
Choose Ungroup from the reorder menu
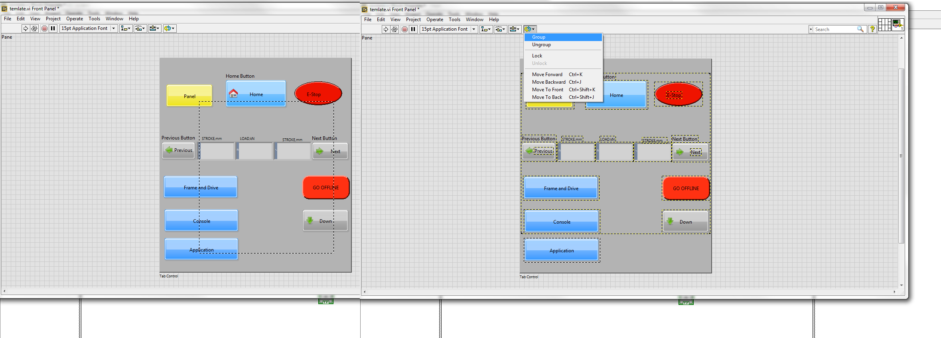(x=563, y=45)
